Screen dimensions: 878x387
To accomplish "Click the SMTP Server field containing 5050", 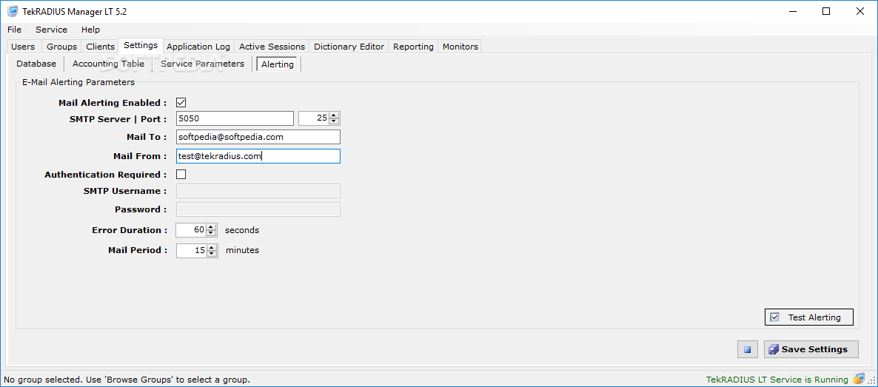I will click(x=235, y=118).
